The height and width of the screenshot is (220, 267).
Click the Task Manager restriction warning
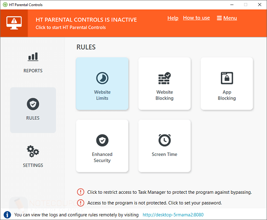(x=169, y=192)
